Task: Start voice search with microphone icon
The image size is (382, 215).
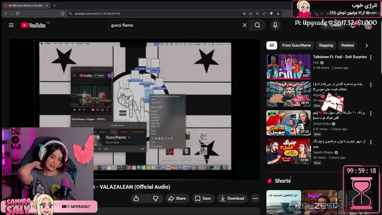Action: click(275, 25)
